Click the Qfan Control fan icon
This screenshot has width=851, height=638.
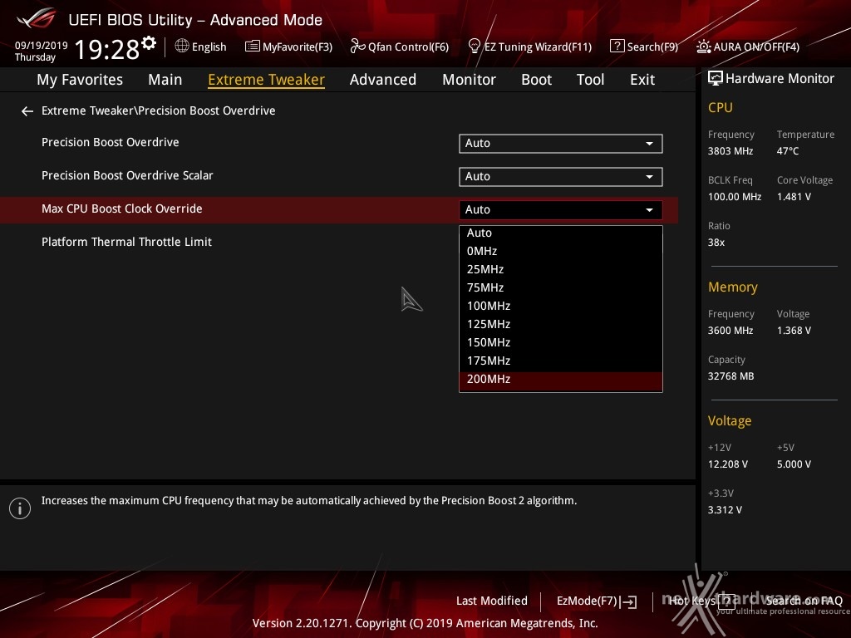pos(357,47)
